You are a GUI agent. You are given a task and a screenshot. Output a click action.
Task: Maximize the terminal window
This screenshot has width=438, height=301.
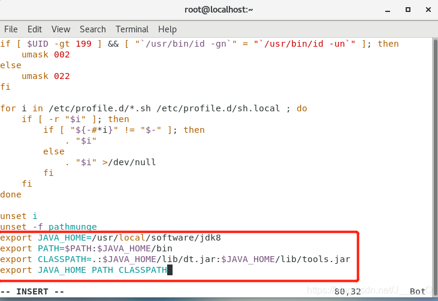click(408, 10)
